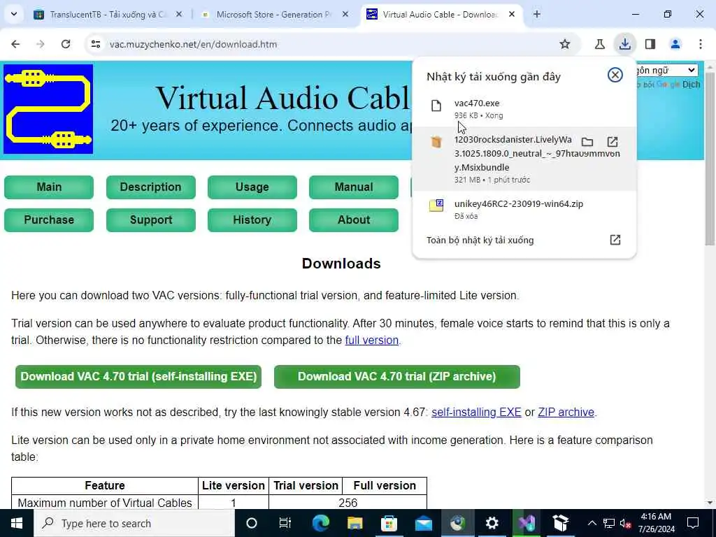Image resolution: width=716 pixels, height=537 pixels.
Task: Open Visual Studio from the taskbar
Action: pos(526,523)
